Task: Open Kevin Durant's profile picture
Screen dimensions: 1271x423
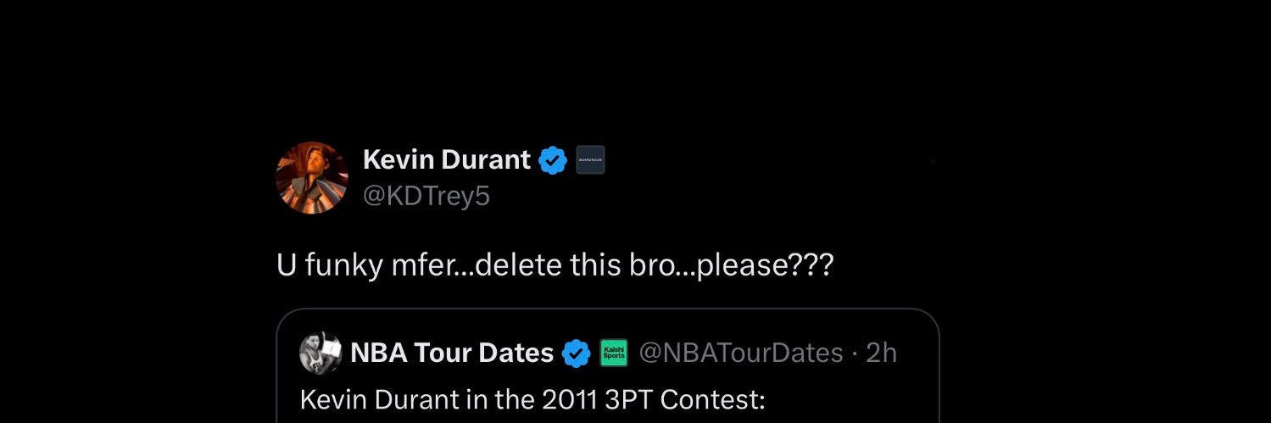Action: click(312, 177)
